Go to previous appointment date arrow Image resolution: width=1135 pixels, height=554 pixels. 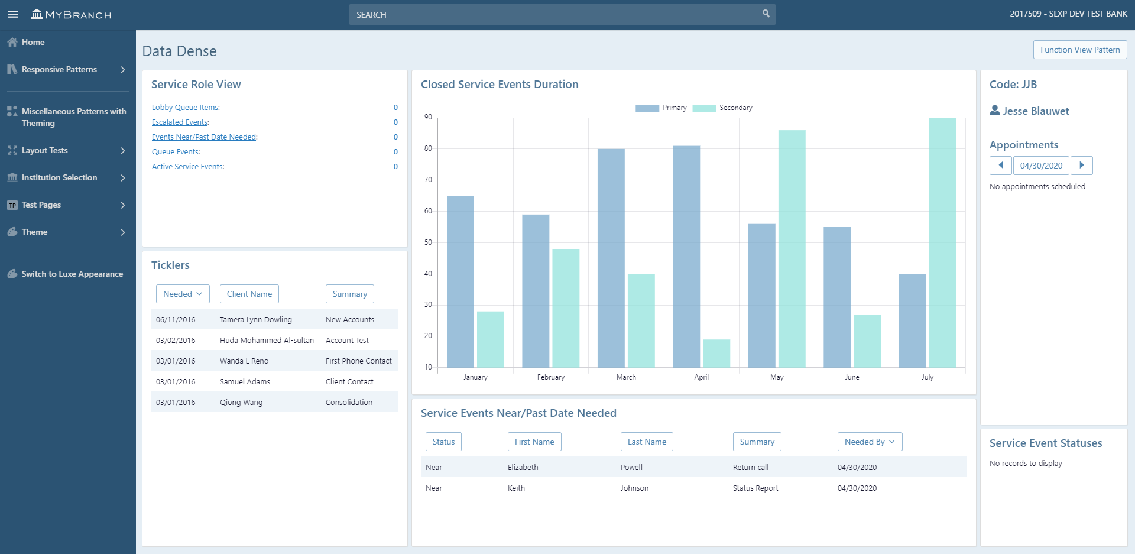pos(1001,166)
